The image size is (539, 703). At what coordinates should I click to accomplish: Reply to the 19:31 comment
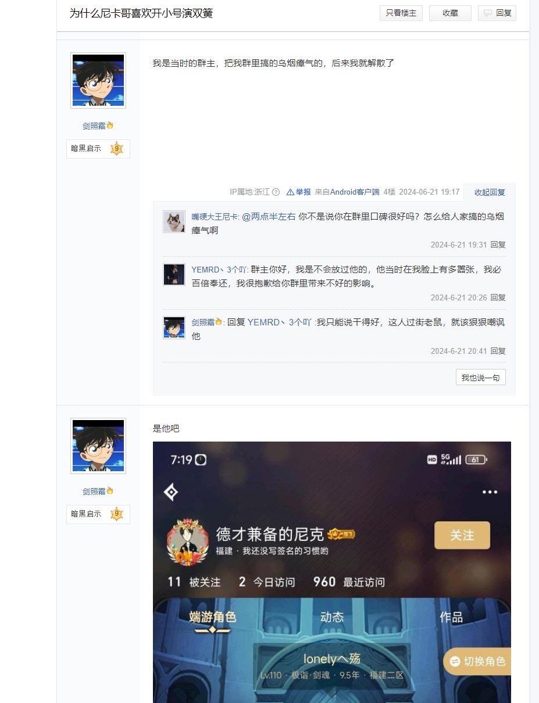[x=498, y=245]
